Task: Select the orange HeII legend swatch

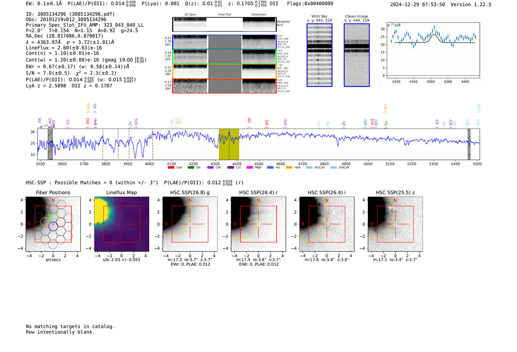Action: (x=289, y=167)
